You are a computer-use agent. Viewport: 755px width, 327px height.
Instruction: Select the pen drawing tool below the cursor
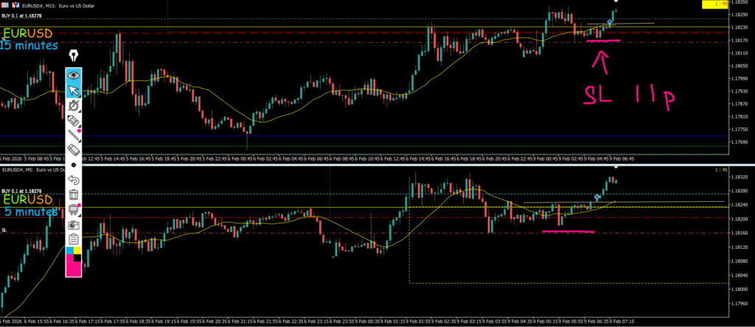click(x=74, y=106)
